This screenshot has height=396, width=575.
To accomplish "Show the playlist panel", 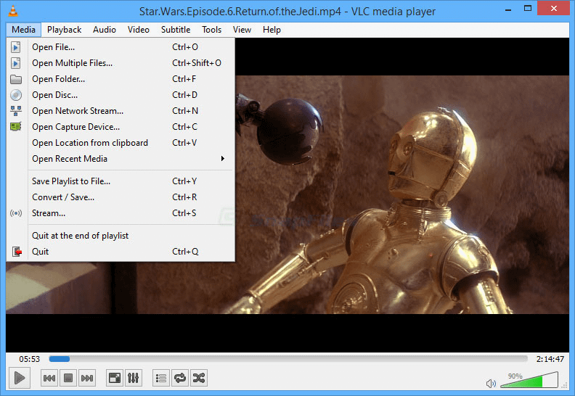I will point(161,378).
